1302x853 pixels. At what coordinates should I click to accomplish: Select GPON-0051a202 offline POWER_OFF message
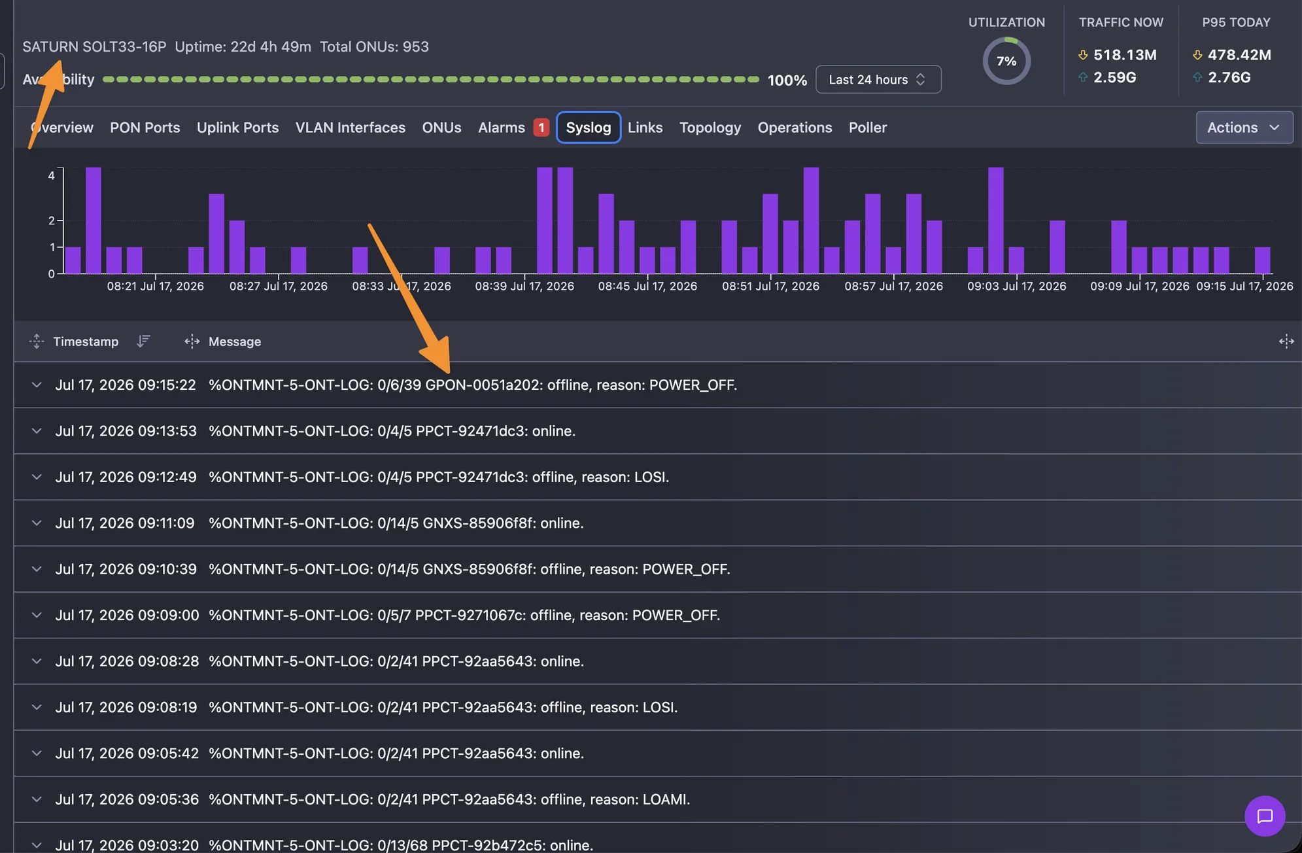click(472, 385)
